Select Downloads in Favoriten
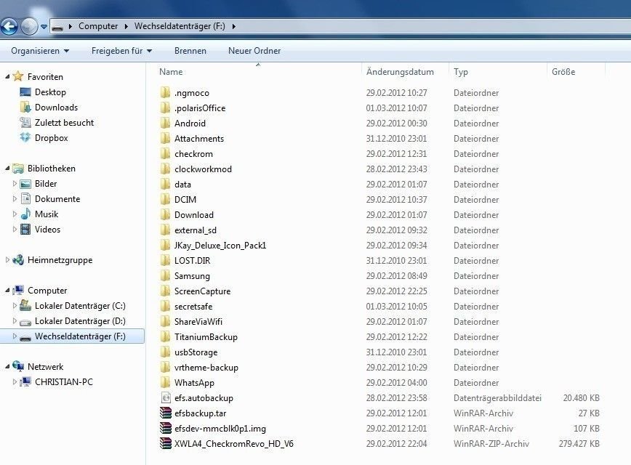This screenshot has height=465, width=631. [56, 108]
